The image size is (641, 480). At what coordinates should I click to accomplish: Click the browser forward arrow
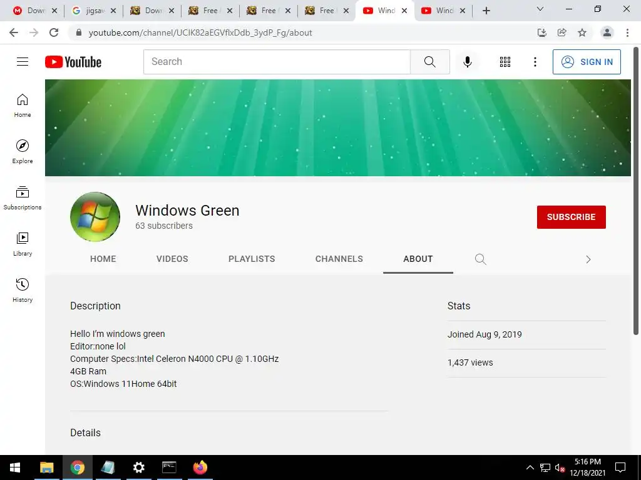pos(34,32)
